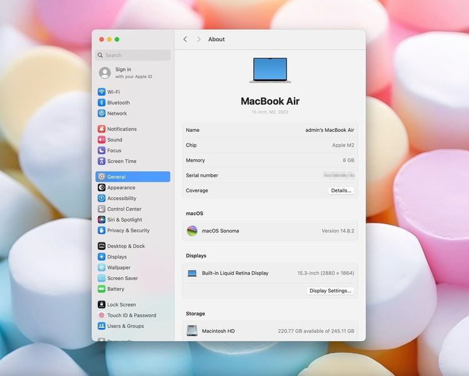Open Display Settings button

pos(330,290)
